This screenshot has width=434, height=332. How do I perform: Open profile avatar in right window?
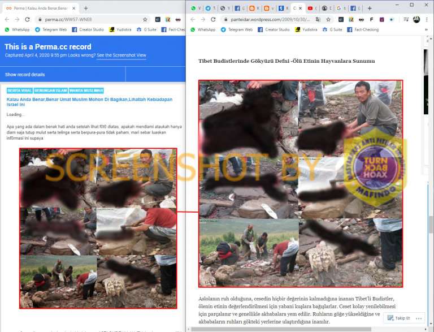416,19
